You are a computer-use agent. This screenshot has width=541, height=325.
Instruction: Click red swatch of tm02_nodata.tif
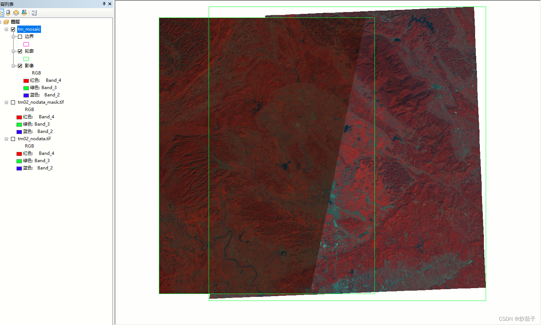pyautogui.click(x=19, y=154)
